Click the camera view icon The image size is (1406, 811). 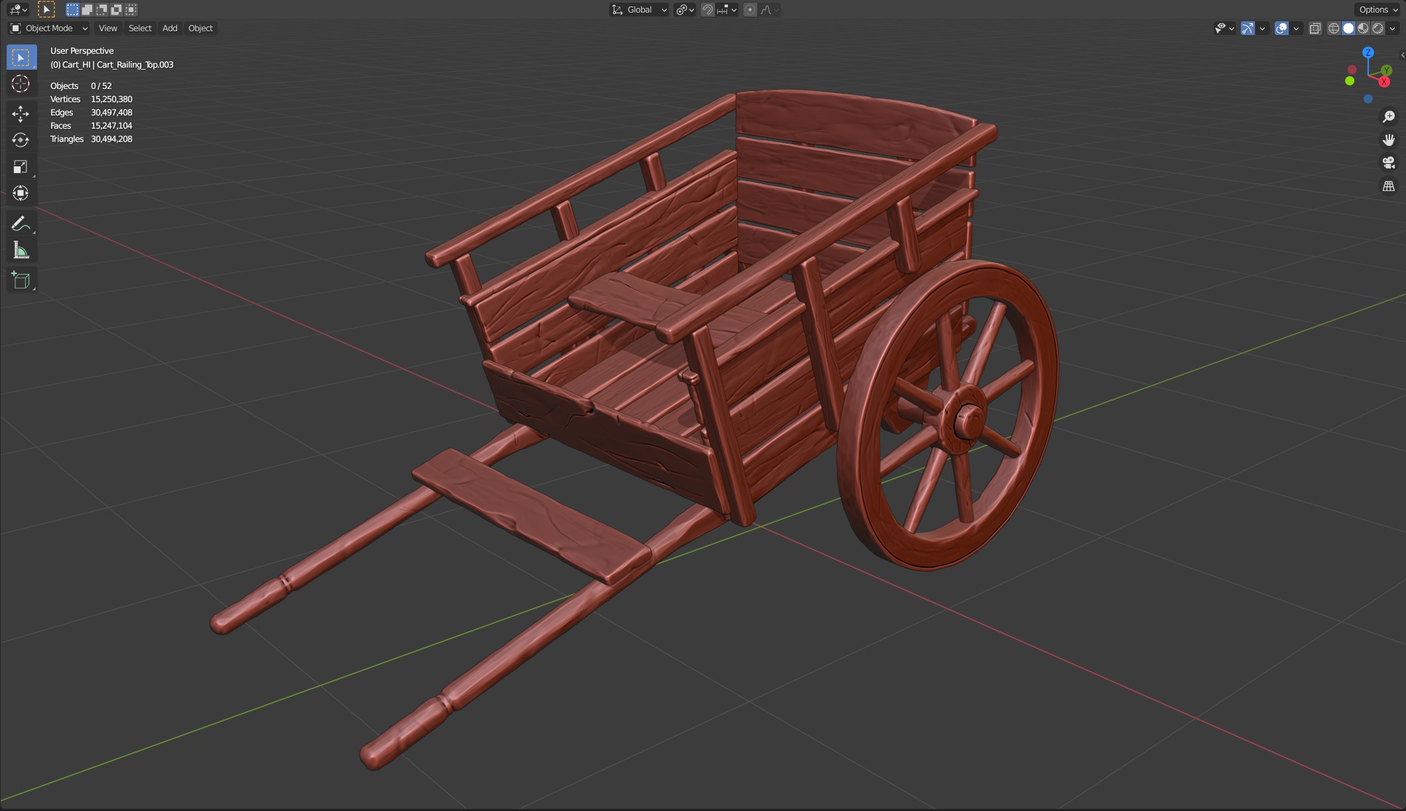pyautogui.click(x=1388, y=162)
